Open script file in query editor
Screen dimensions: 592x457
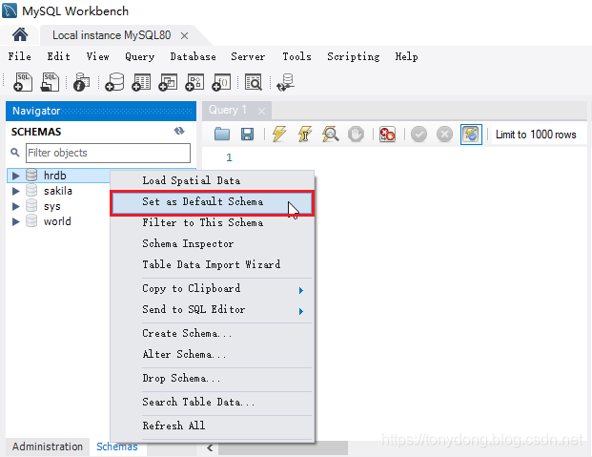[222, 134]
